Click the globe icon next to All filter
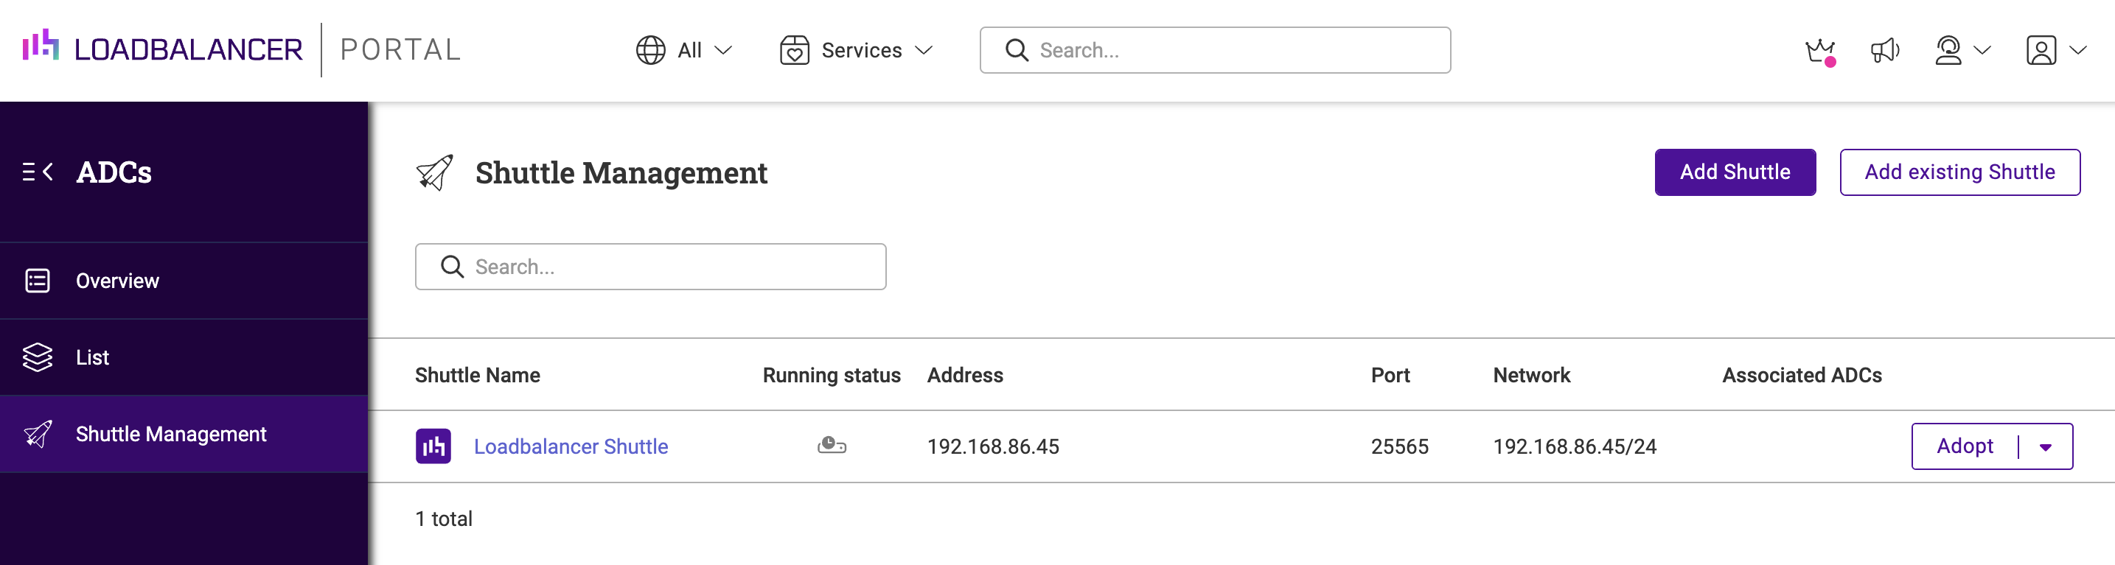 click(x=649, y=49)
